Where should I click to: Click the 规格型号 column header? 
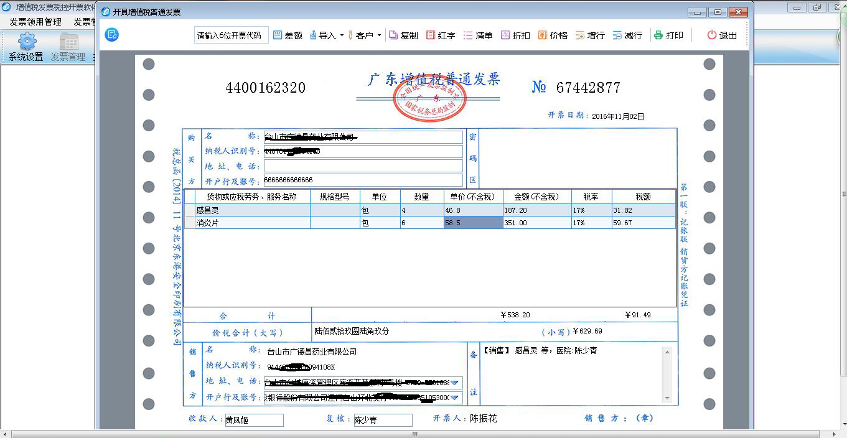[x=335, y=197]
